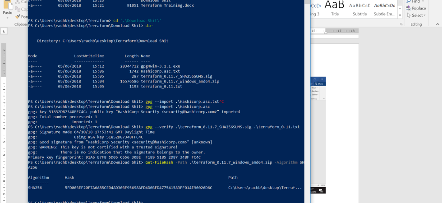
Task: Click terraform_0.11.7_SHA256SUMS.sig in the dir listing
Action: [x=176, y=76]
